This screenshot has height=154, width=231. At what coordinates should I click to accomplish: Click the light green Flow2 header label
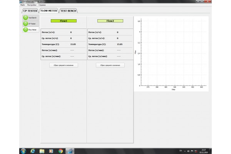click(x=110, y=21)
